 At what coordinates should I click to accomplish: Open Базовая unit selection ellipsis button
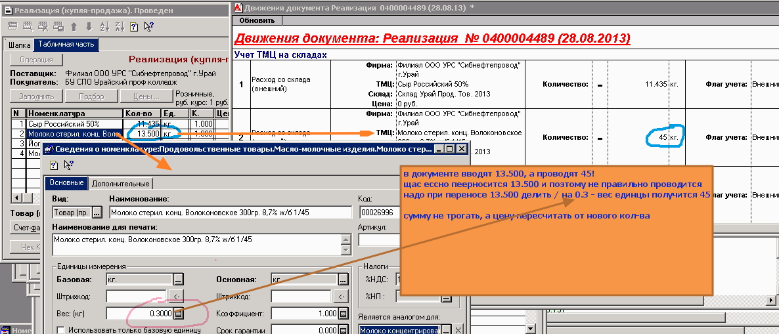178,279
